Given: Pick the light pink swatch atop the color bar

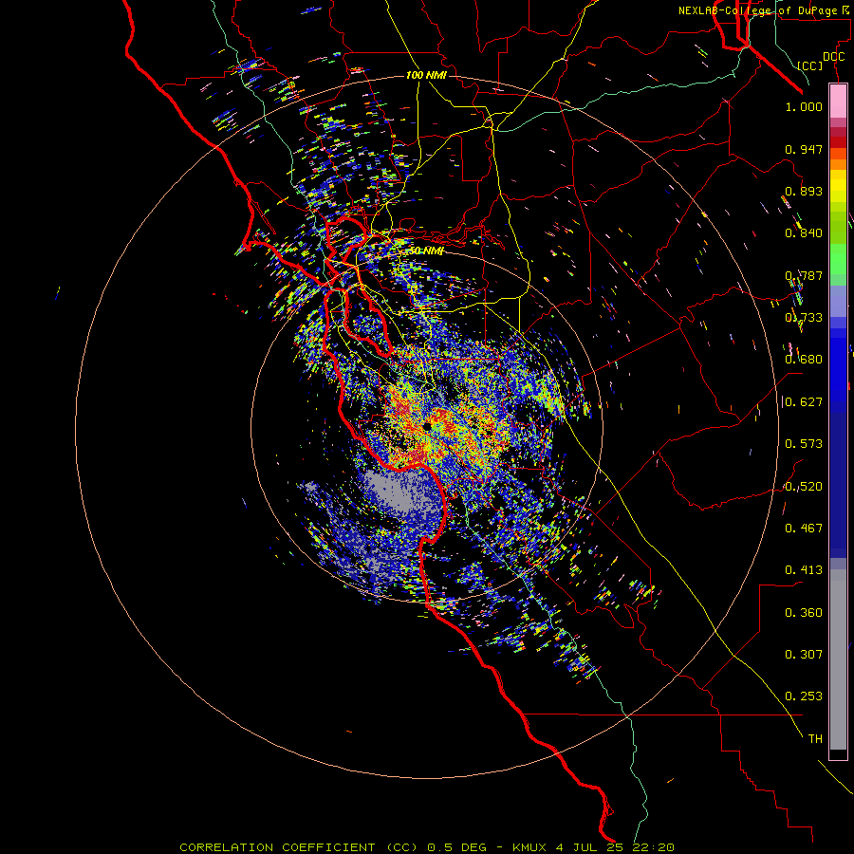Looking at the screenshot, I should click(838, 101).
